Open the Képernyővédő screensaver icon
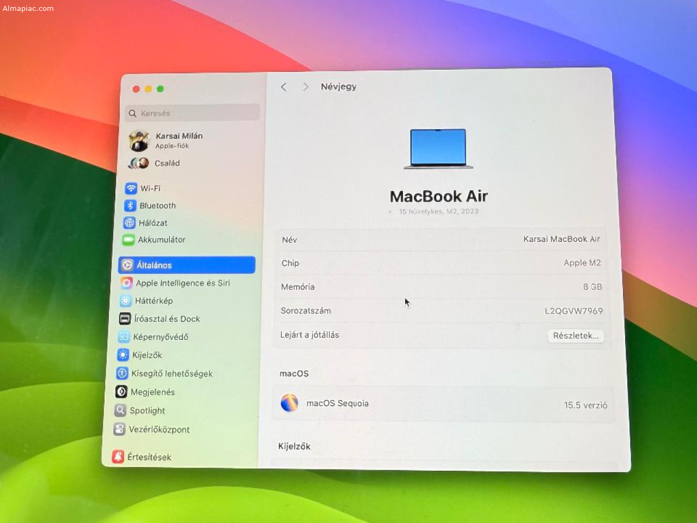697x523 pixels. (x=124, y=337)
